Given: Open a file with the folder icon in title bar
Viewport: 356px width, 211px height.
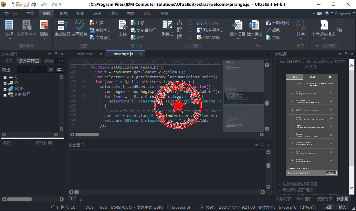Looking at the screenshot, I should 19,4.
